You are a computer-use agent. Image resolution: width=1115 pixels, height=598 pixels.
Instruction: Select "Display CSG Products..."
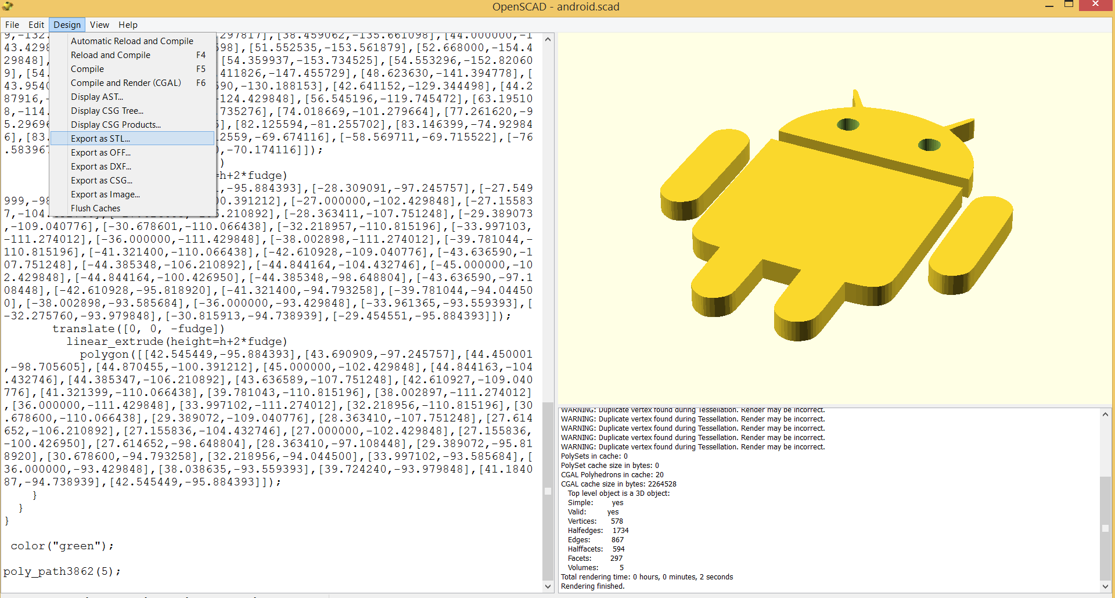[x=116, y=124]
